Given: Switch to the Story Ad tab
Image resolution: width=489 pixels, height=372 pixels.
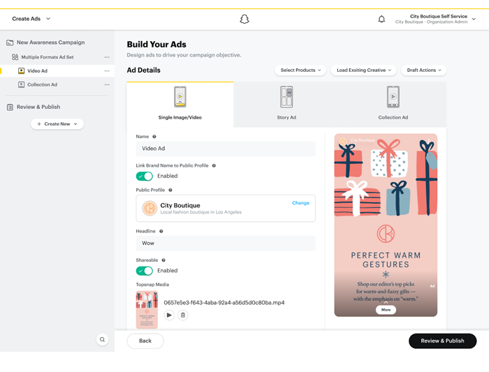Looking at the screenshot, I should 286,104.
